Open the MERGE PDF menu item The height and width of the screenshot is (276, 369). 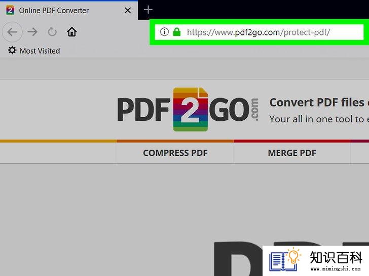[x=292, y=153]
